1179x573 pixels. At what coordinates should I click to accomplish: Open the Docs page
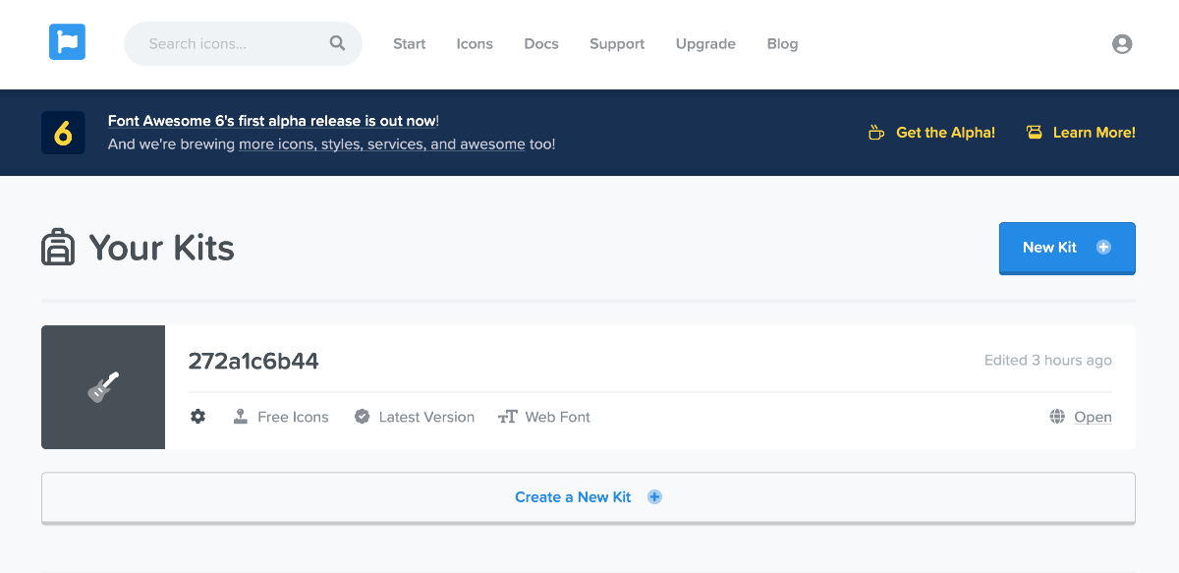point(541,43)
